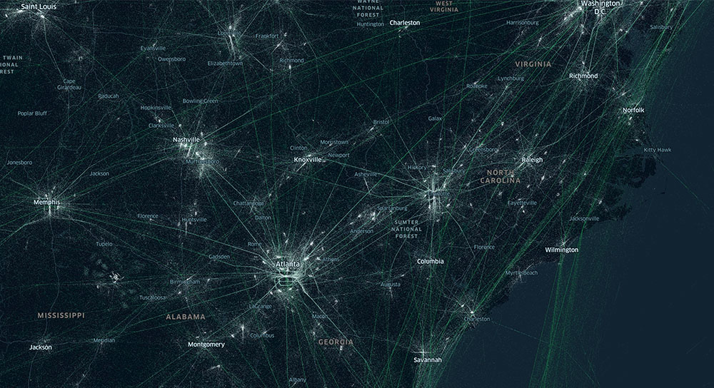Select the Hickory label
The image size is (714, 388).
417,168
